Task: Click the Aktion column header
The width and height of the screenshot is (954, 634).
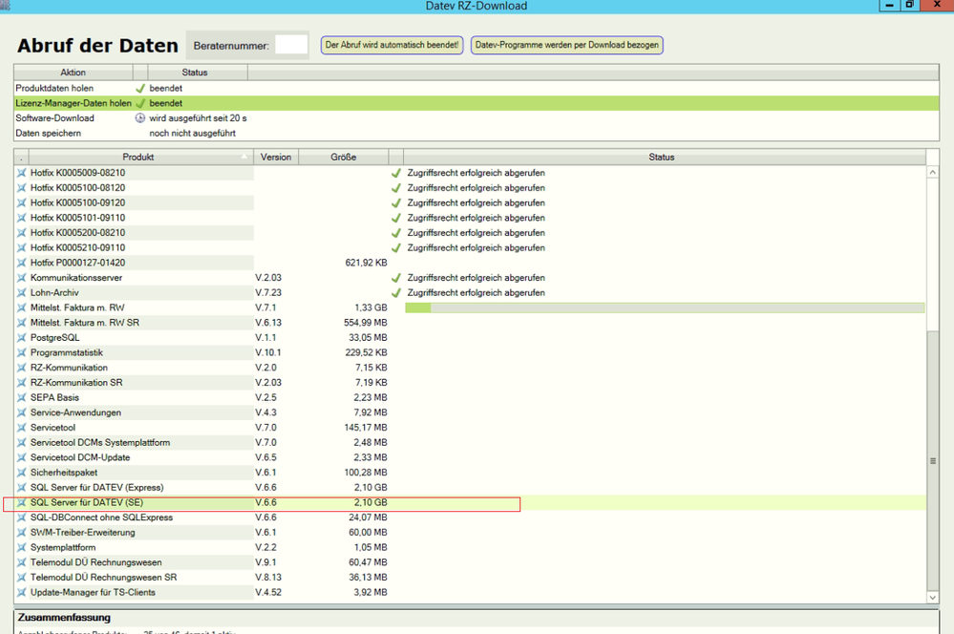Action: tap(73, 73)
